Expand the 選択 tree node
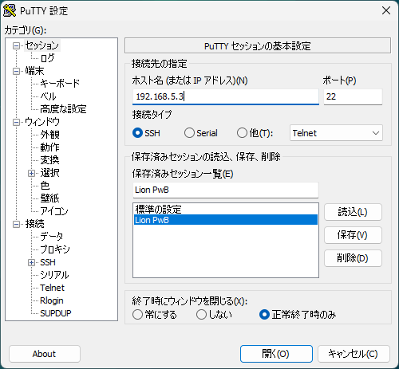The width and height of the screenshot is (399, 369). click(31, 173)
